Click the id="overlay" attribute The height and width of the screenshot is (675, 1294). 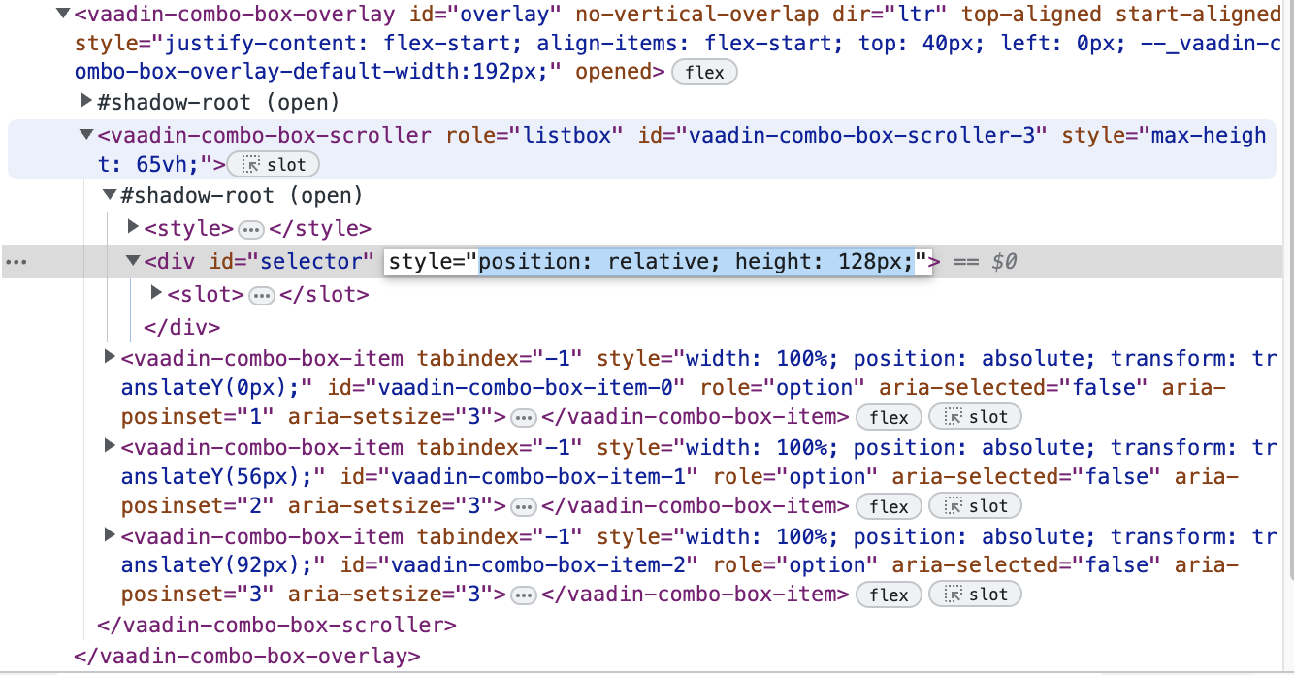tap(485, 15)
